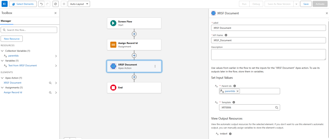
Task: Collapse the Apex Action section
Action: click(2, 78)
